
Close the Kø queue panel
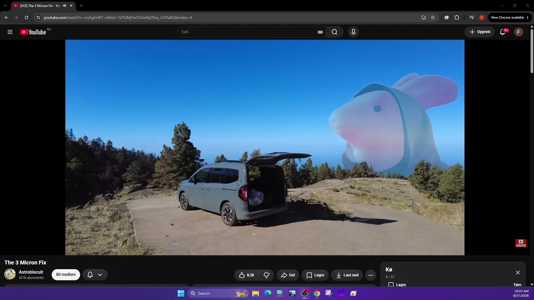pos(518,272)
